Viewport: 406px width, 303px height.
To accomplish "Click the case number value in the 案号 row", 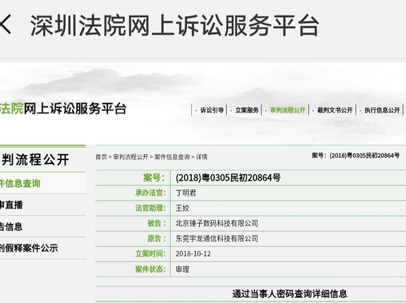I will (228, 177).
